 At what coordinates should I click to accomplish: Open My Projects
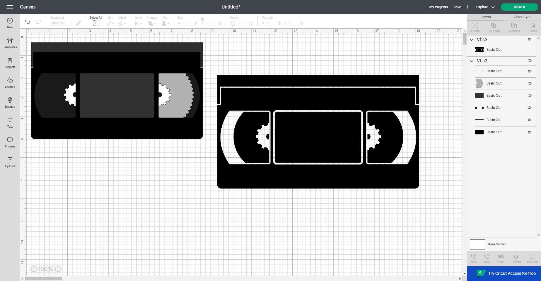tap(438, 7)
